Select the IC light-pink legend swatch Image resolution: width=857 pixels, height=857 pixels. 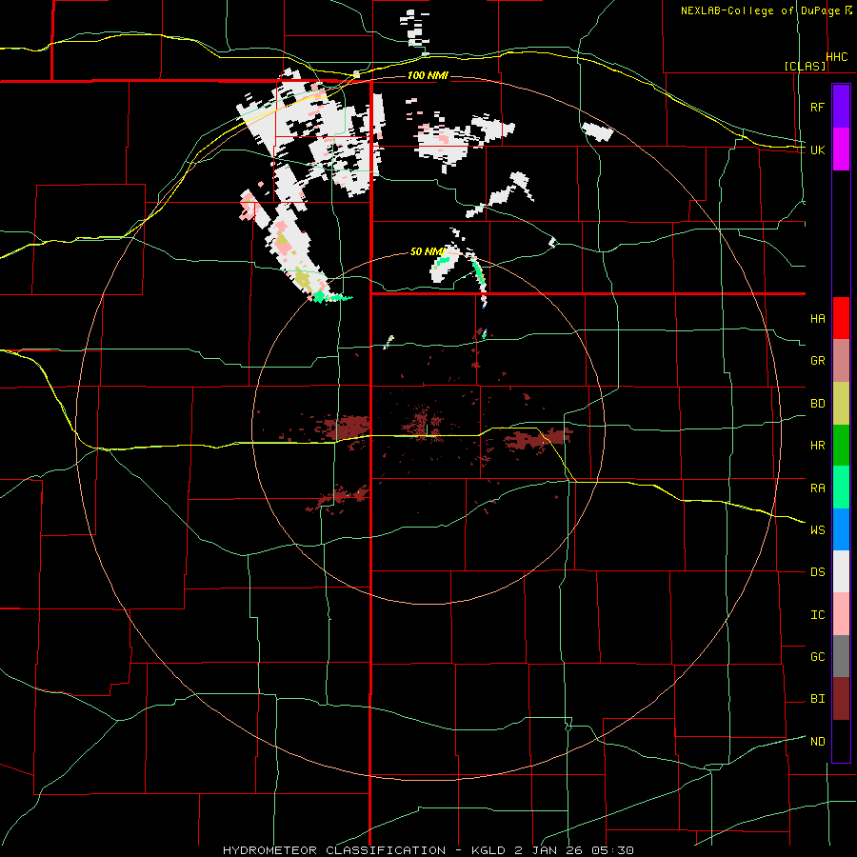(x=841, y=614)
